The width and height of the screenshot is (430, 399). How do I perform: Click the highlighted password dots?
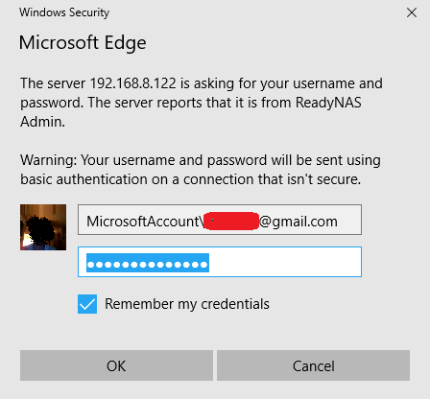point(148,263)
